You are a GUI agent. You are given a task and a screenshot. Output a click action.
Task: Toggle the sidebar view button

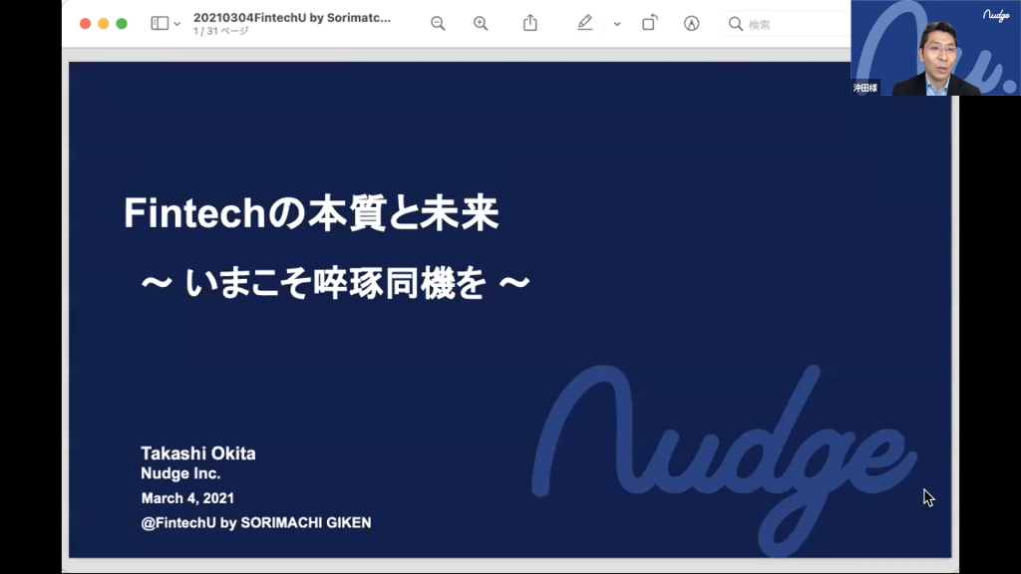tap(160, 24)
